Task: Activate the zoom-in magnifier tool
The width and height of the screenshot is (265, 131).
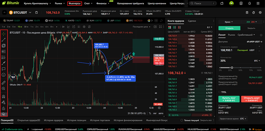Action: [x=4, y=89]
